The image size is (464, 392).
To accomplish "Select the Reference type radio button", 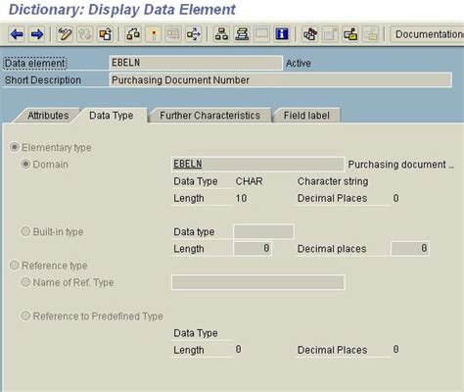I will pyautogui.click(x=15, y=266).
